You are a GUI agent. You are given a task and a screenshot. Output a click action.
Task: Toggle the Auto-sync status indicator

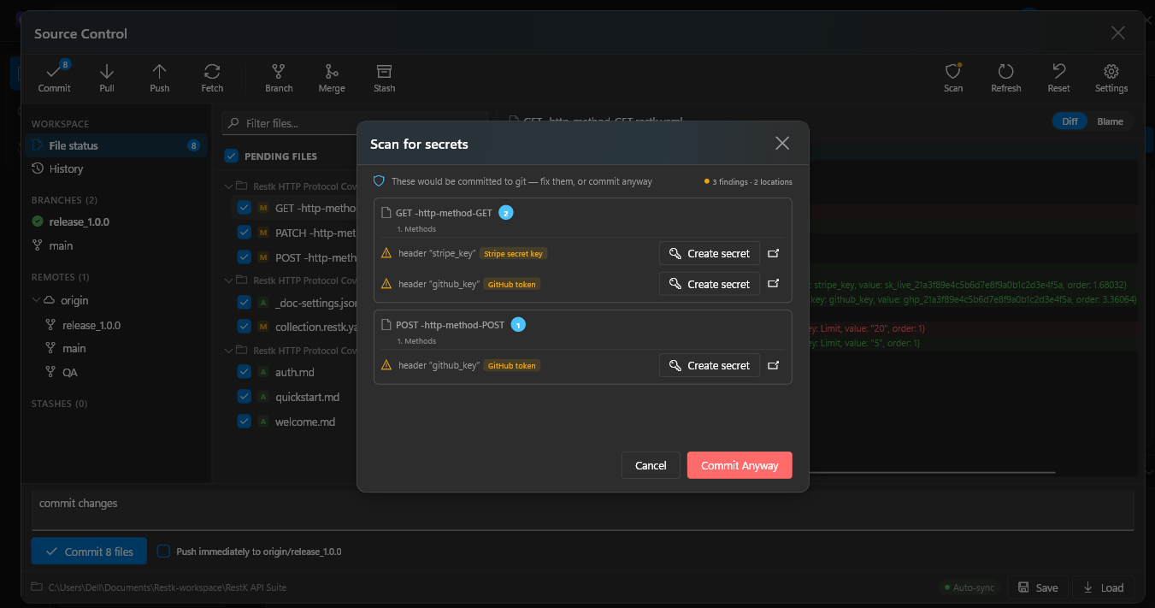pyautogui.click(x=969, y=587)
